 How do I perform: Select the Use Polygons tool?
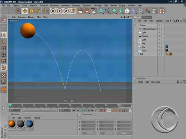click(x=4, y=61)
